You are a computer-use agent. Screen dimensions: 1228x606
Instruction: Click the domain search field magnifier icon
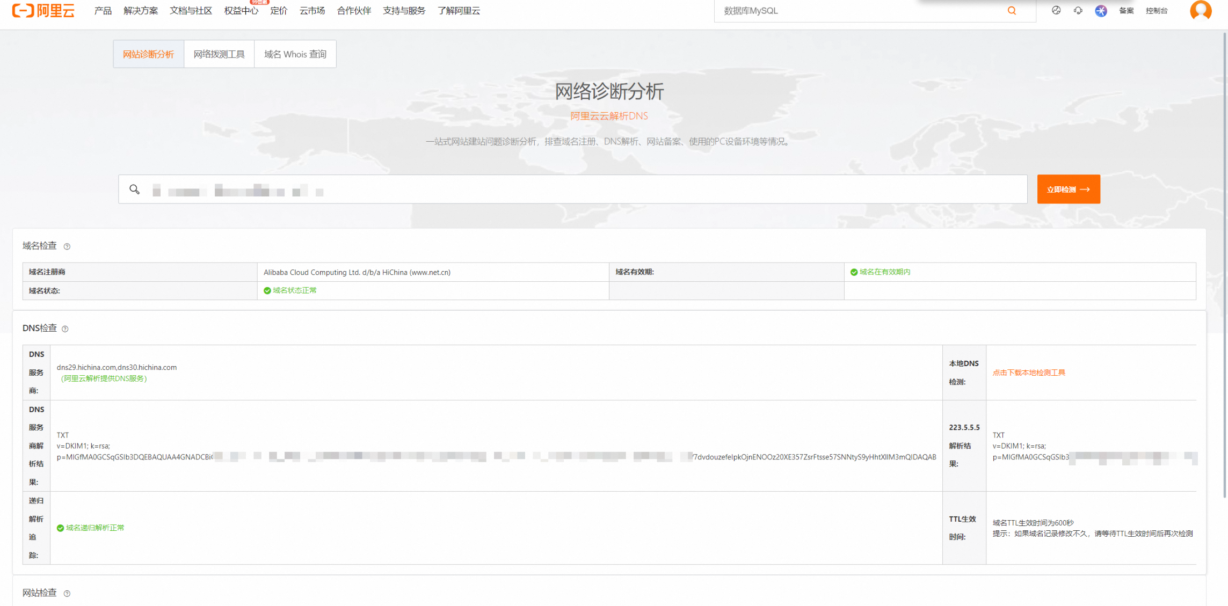(x=134, y=189)
